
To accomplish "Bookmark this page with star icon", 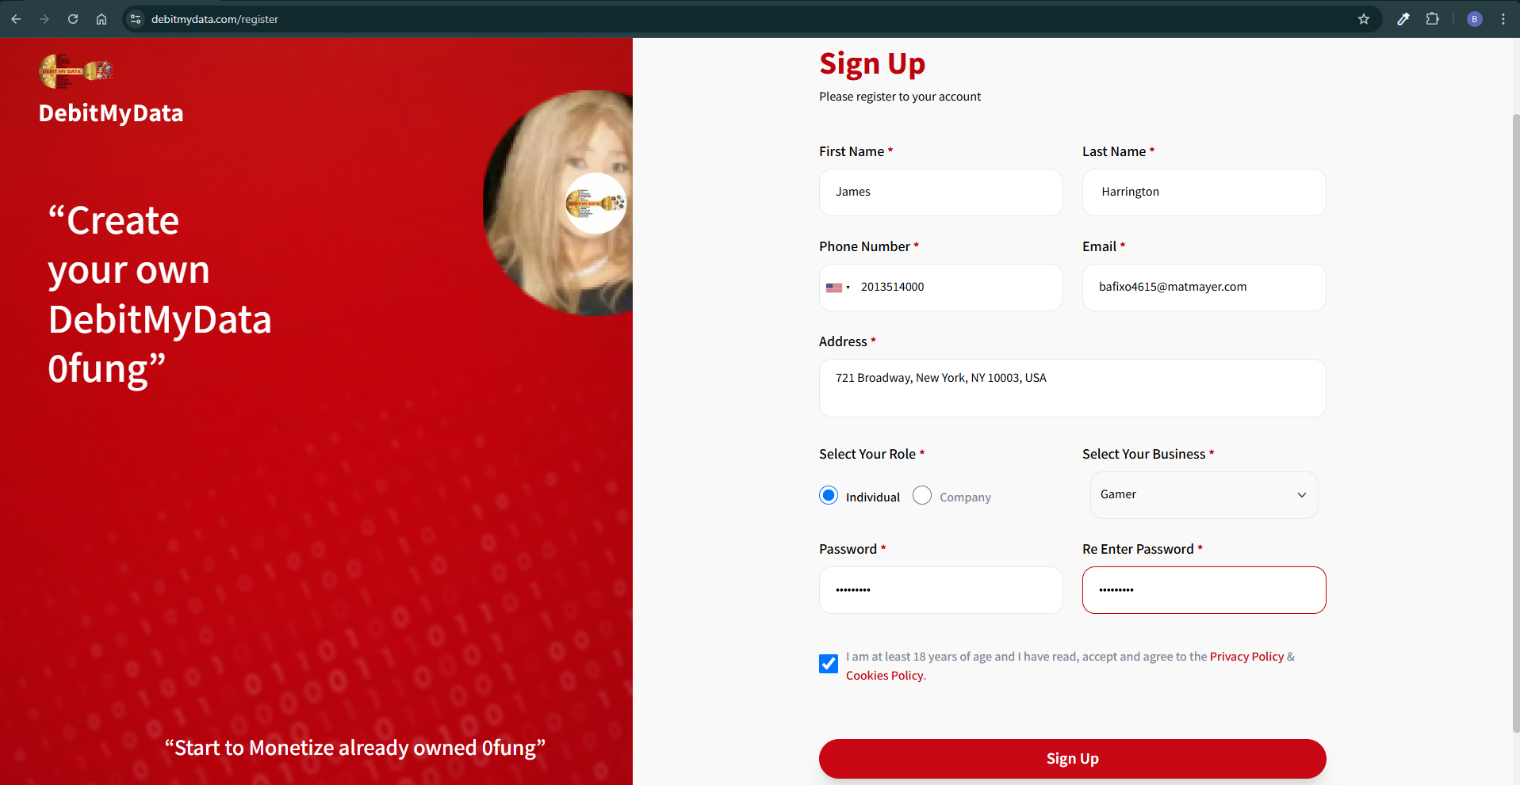I will point(1364,19).
